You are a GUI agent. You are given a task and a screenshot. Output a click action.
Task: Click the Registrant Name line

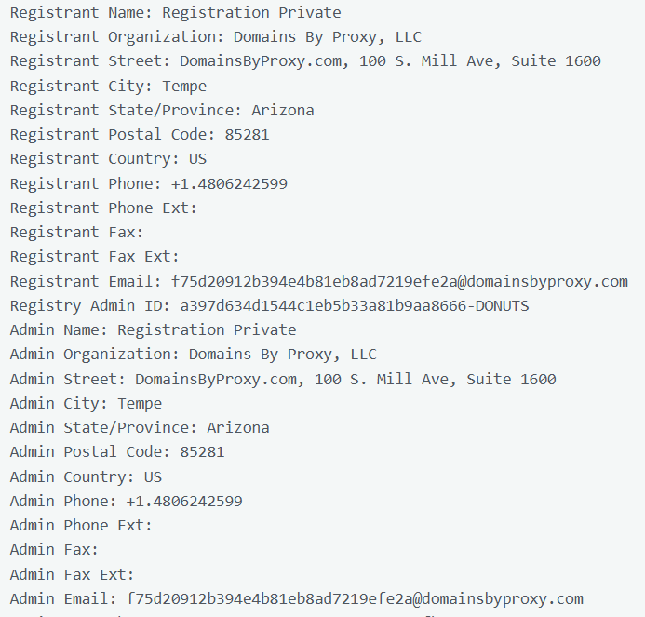click(175, 13)
